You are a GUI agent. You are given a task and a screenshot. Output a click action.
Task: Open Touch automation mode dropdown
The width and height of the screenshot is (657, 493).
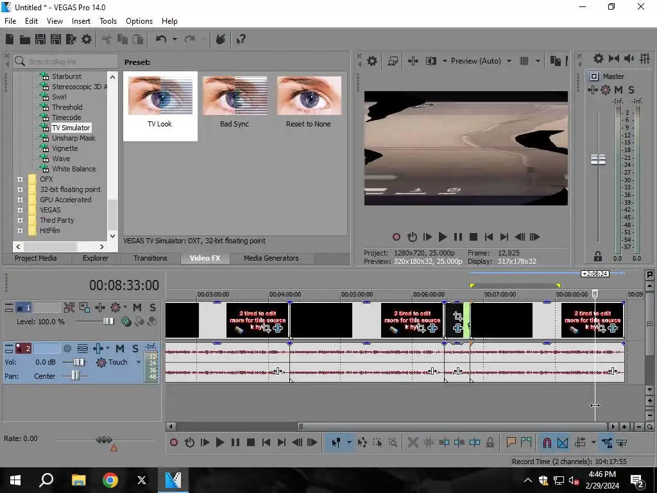click(139, 362)
